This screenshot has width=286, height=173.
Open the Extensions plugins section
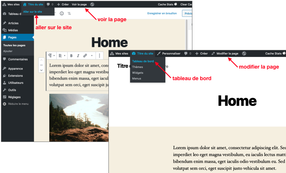point(15,76)
